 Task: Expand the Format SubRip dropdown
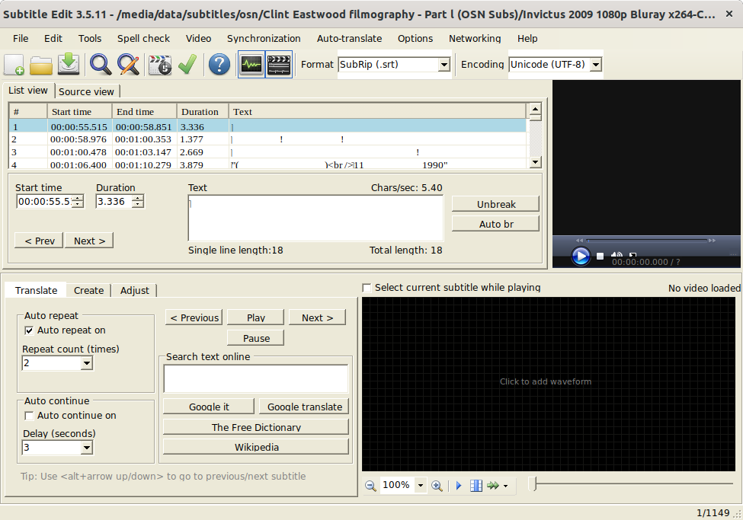444,65
